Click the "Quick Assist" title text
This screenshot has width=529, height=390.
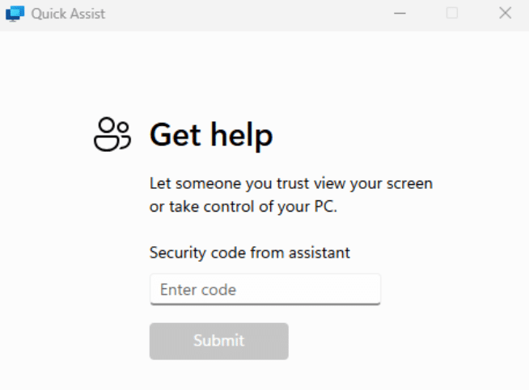[x=68, y=14]
